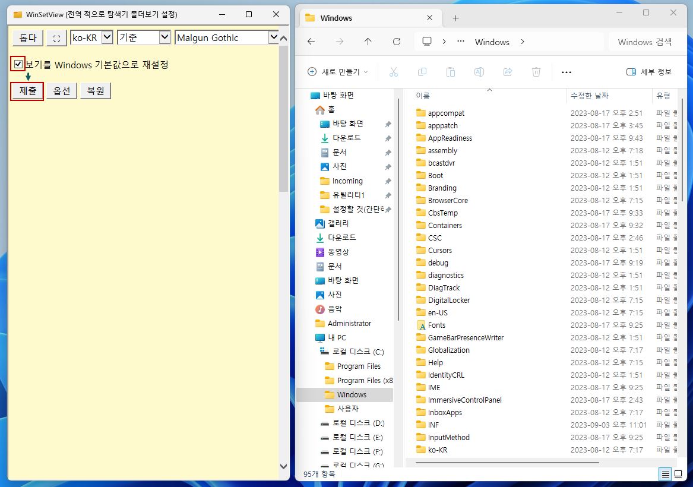Go forward in Explorer navigation
This screenshot has width=693, height=487.
(340, 42)
